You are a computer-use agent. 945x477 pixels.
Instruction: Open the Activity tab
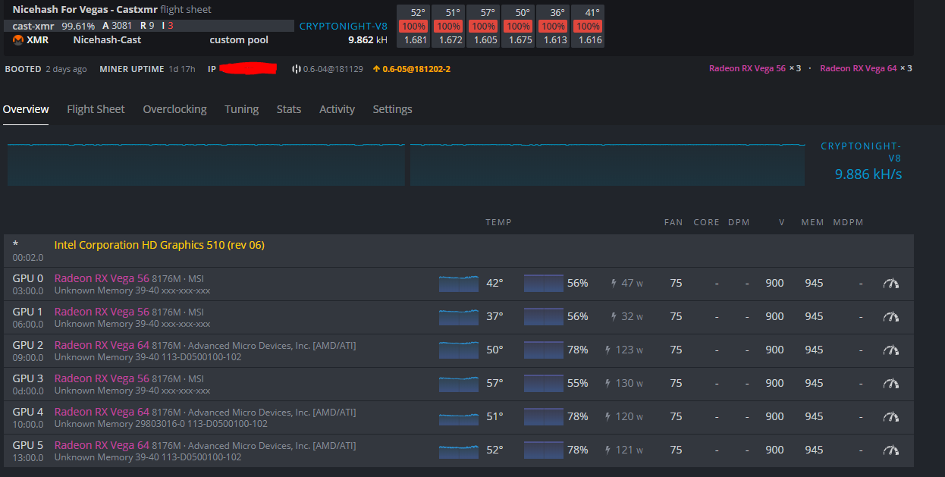[337, 109]
